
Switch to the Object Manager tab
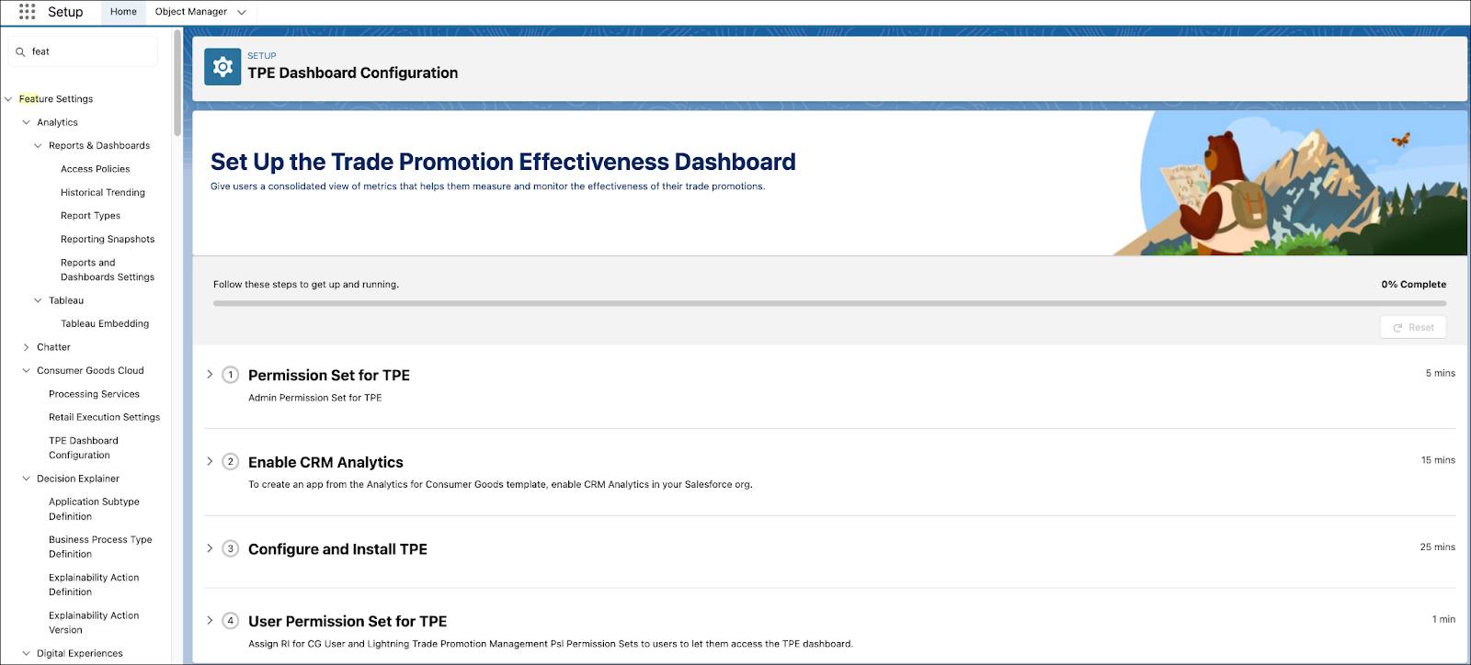coord(191,12)
